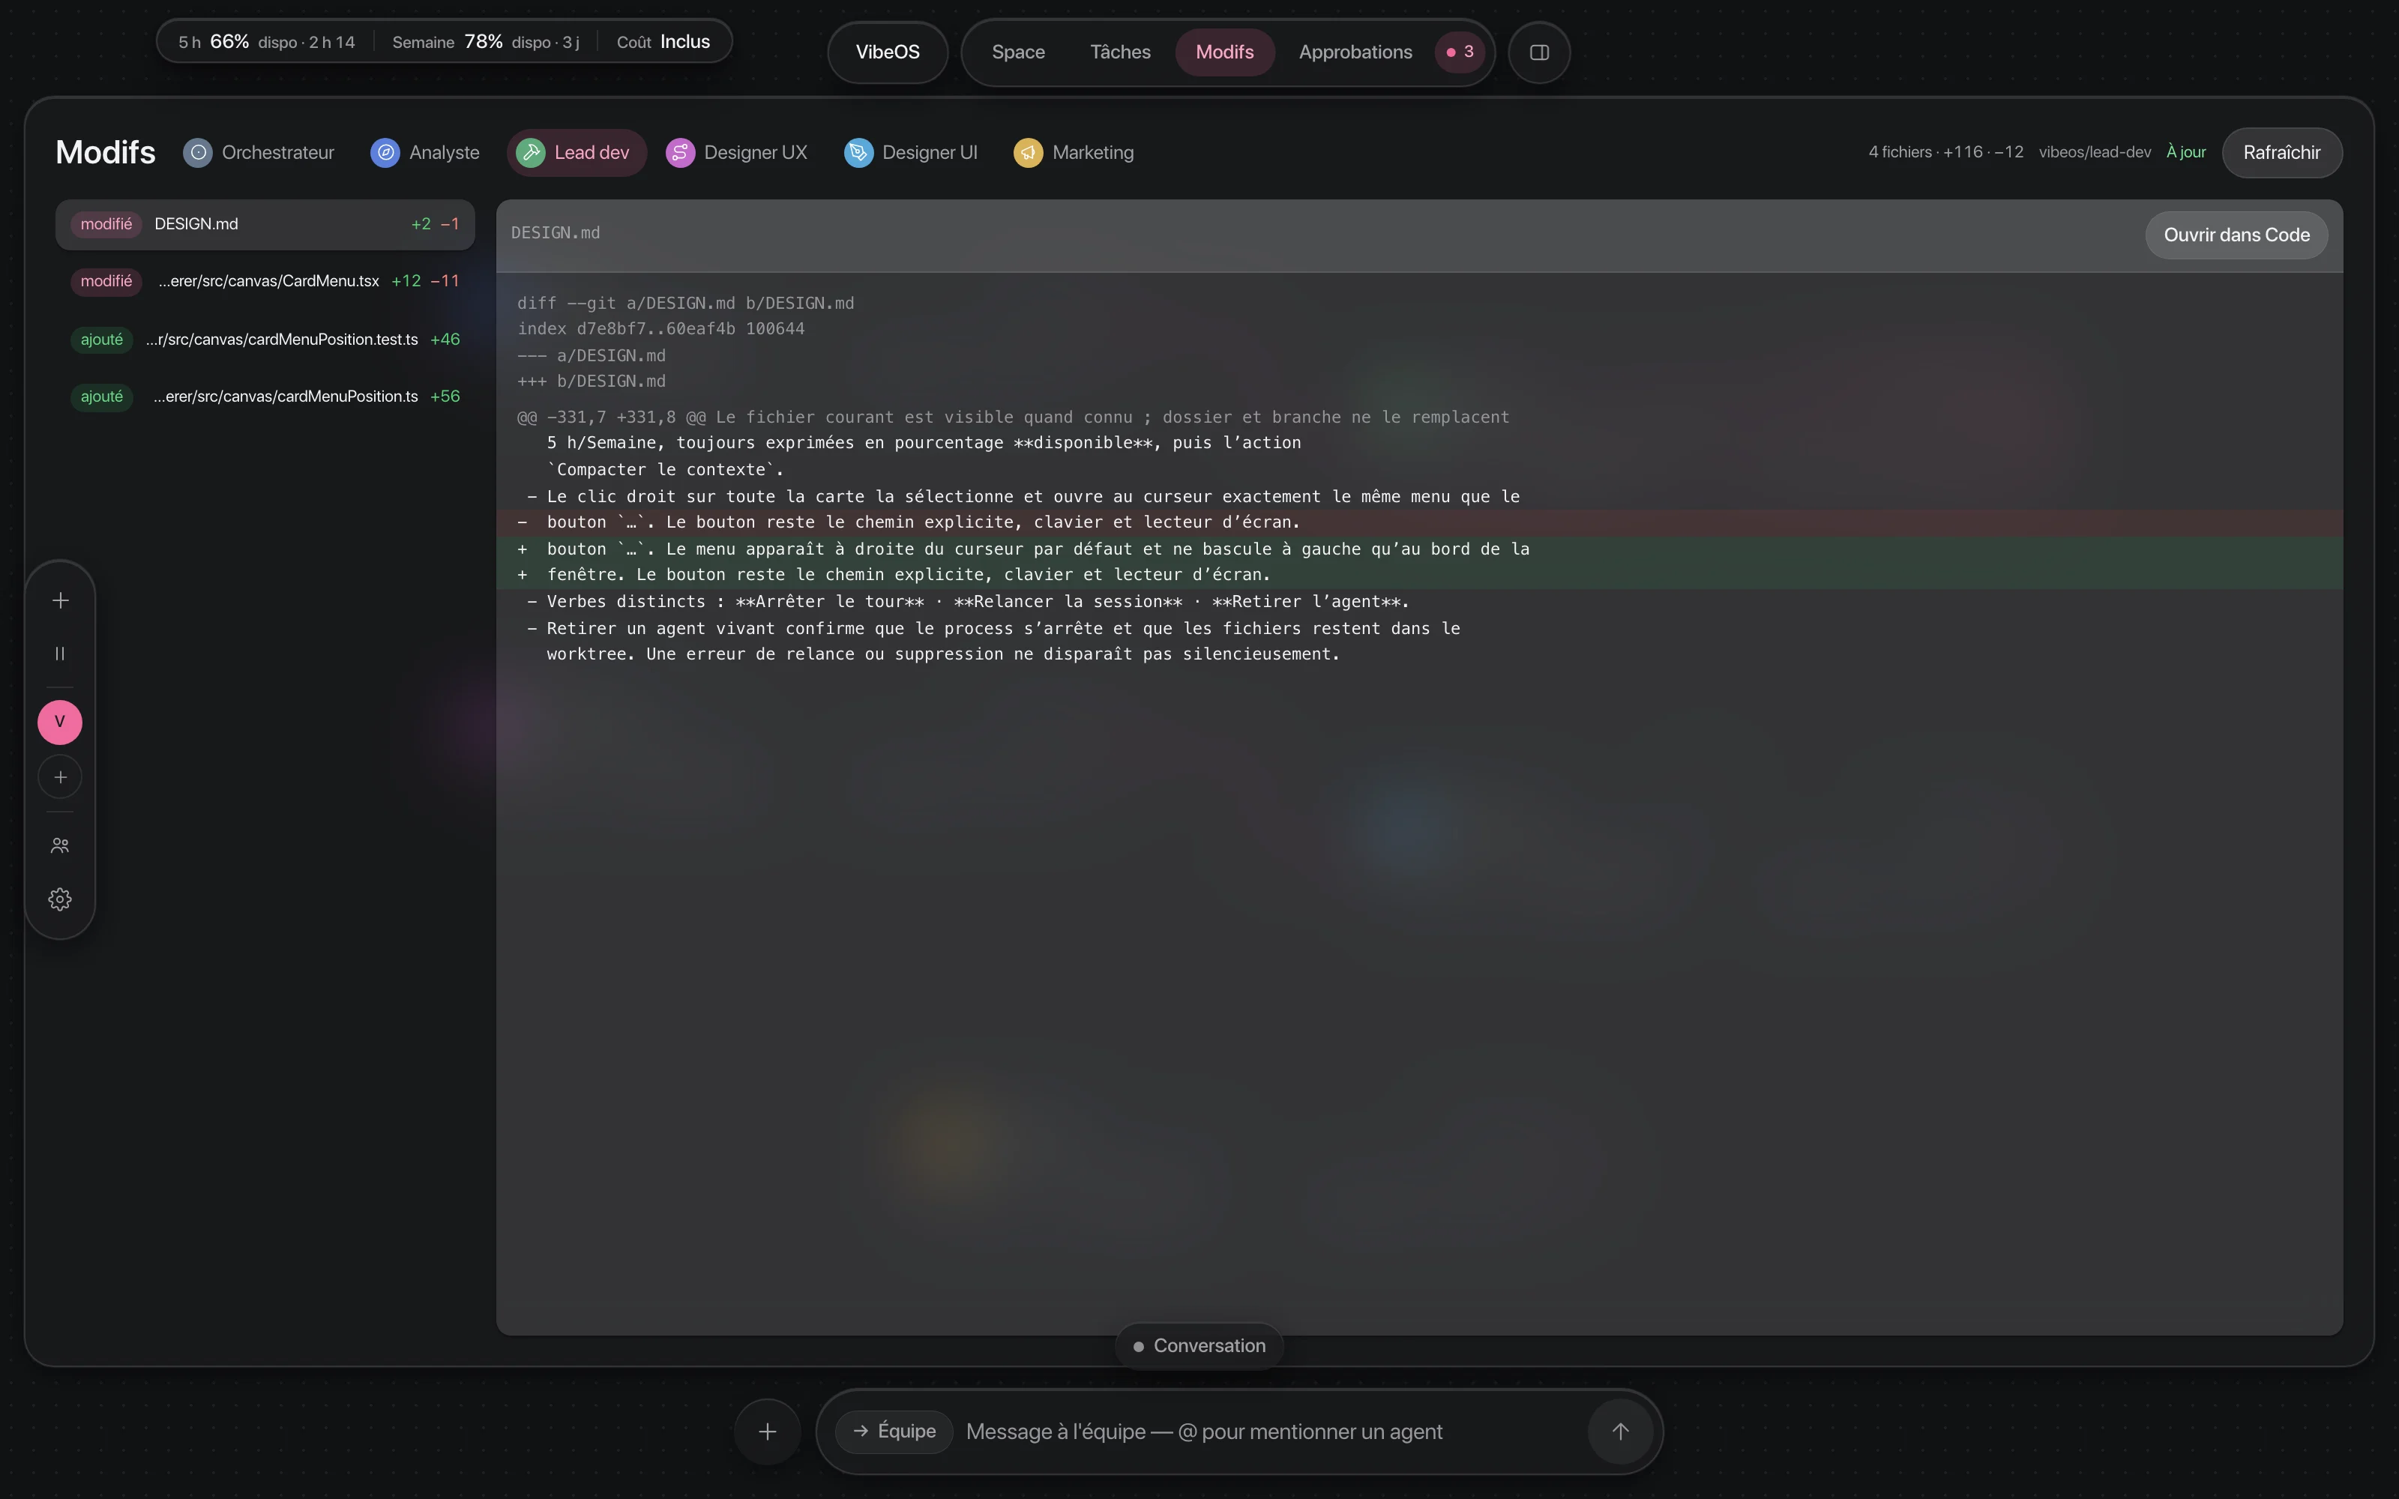Select the Modifs tab
The height and width of the screenshot is (1499, 2399).
click(1224, 52)
